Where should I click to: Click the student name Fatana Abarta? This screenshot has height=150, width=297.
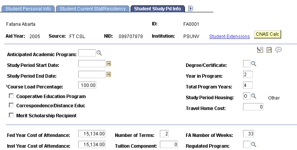(21, 24)
